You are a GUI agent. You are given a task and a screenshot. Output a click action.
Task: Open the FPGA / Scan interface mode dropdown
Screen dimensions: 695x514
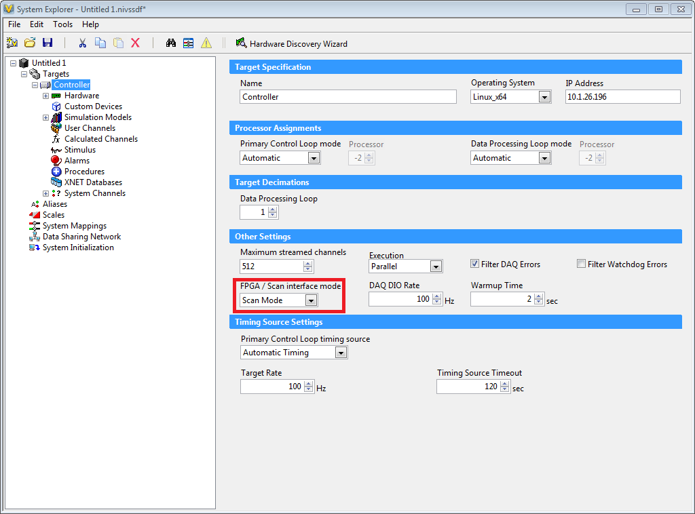pyautogui.click(x=311, y=300)
